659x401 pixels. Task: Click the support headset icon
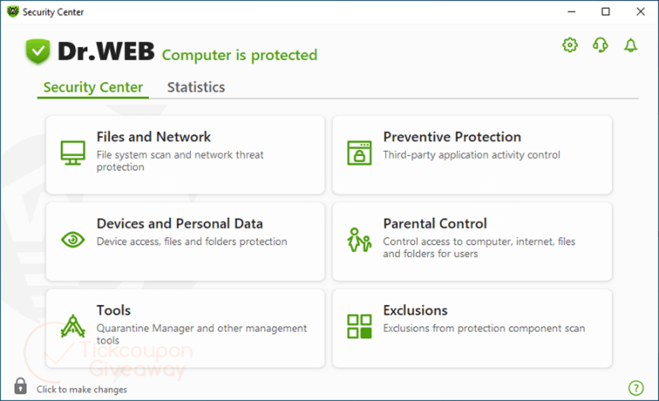click(x=600, y=45)
